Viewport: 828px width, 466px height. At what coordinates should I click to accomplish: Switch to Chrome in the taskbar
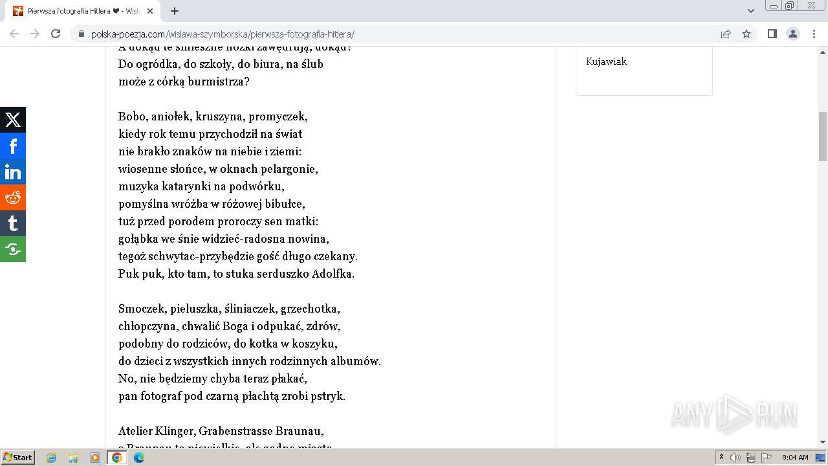click(117, 458)
